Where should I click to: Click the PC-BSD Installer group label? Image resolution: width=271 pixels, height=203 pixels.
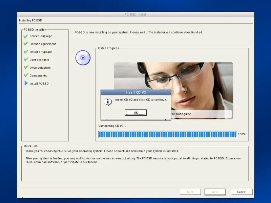pyautogui.click(x=35, y=30)
